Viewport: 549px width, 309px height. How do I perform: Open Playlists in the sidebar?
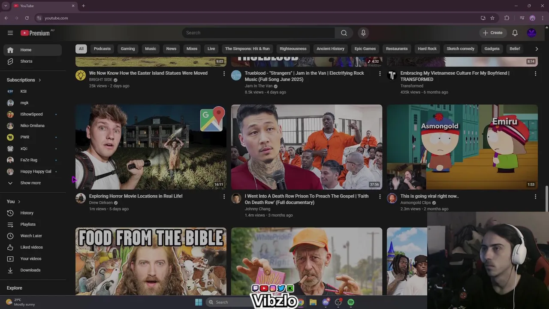coord(33,224)
